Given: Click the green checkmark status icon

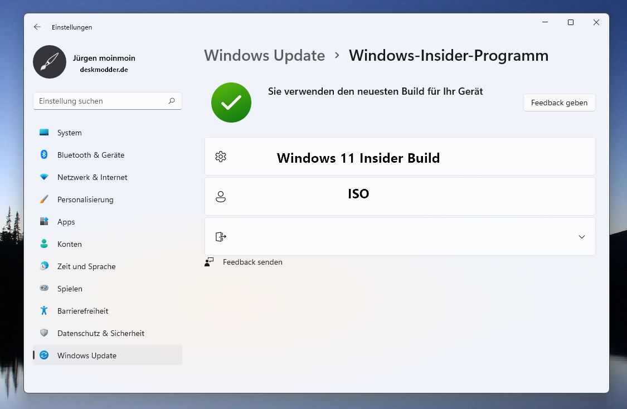Looking at the screenshot, I should 231,103.
